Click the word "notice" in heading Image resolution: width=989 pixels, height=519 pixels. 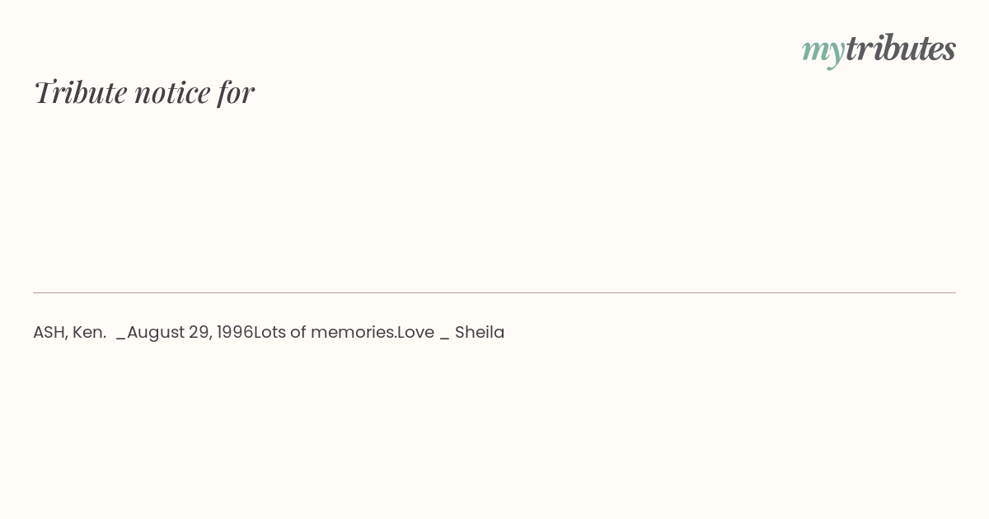(172, 92)
